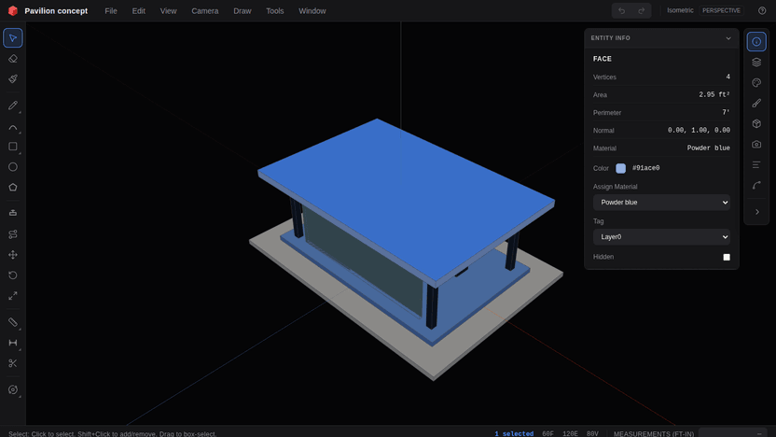Select the Follow Me path tool
The image size is (776, 437).
coord(13,233)
